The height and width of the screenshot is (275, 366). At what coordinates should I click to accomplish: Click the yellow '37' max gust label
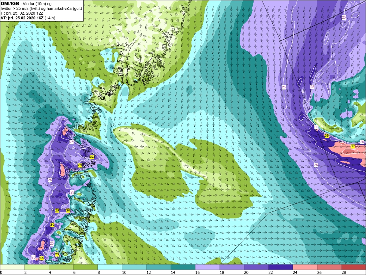click(353, 146)
